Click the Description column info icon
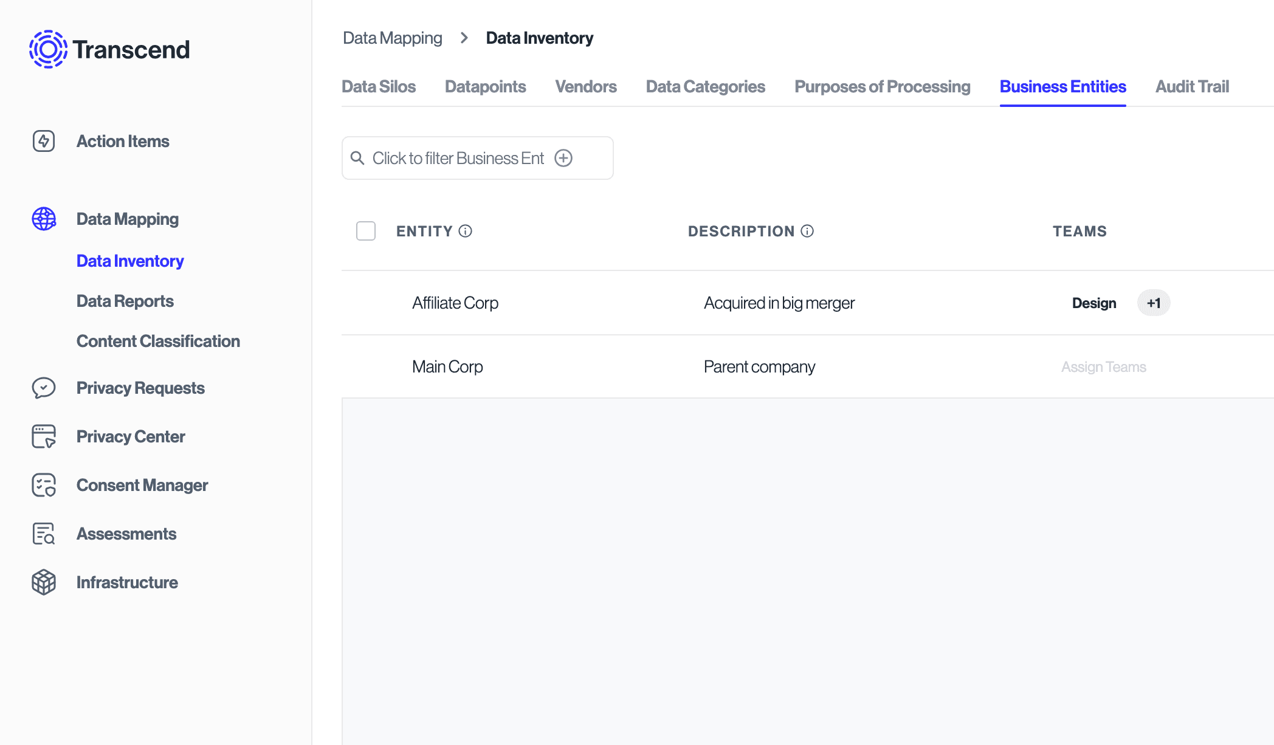The width and height of the screenshot is (1274, 745). pyautogui.click(x=807, y=231)
